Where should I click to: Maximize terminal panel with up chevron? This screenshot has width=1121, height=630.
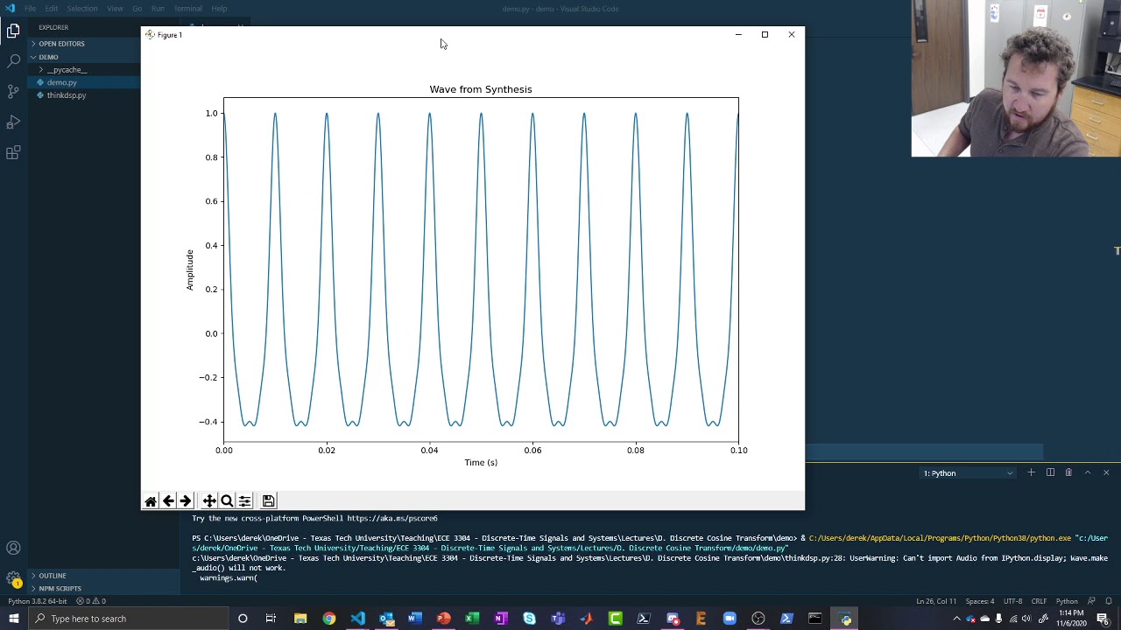pos(1088,472)
